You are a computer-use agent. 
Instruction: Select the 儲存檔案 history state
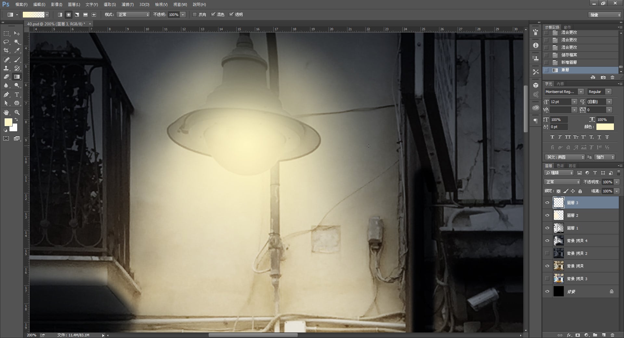click(x=569, y=55)
